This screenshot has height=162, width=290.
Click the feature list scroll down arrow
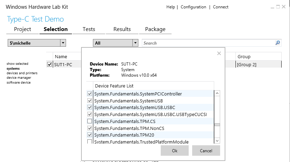tap(217, 141)
